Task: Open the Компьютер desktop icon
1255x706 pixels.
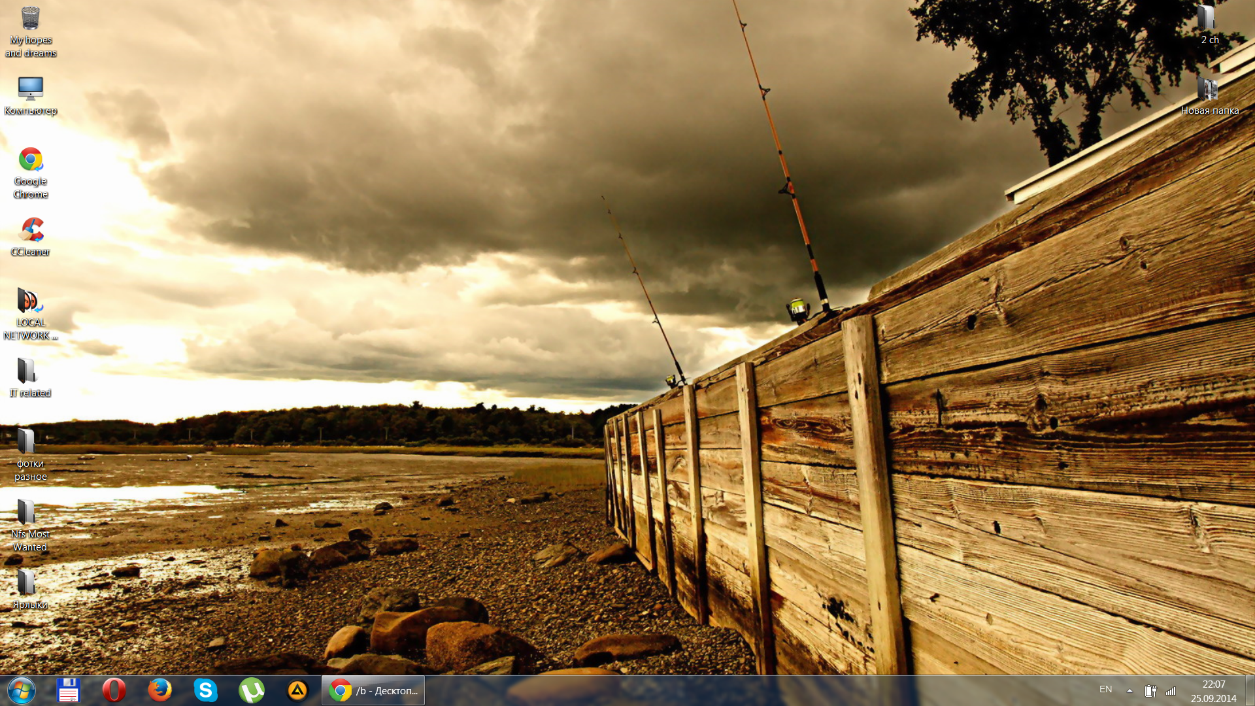Action: [x=30, y=89]
